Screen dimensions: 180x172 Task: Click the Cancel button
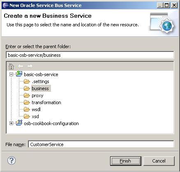click(x=159, y=161)
